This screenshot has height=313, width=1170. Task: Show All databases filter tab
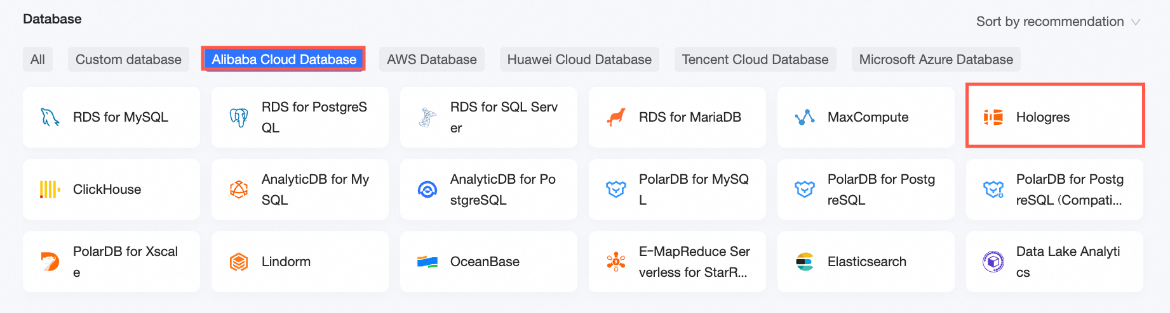point(37,60)
